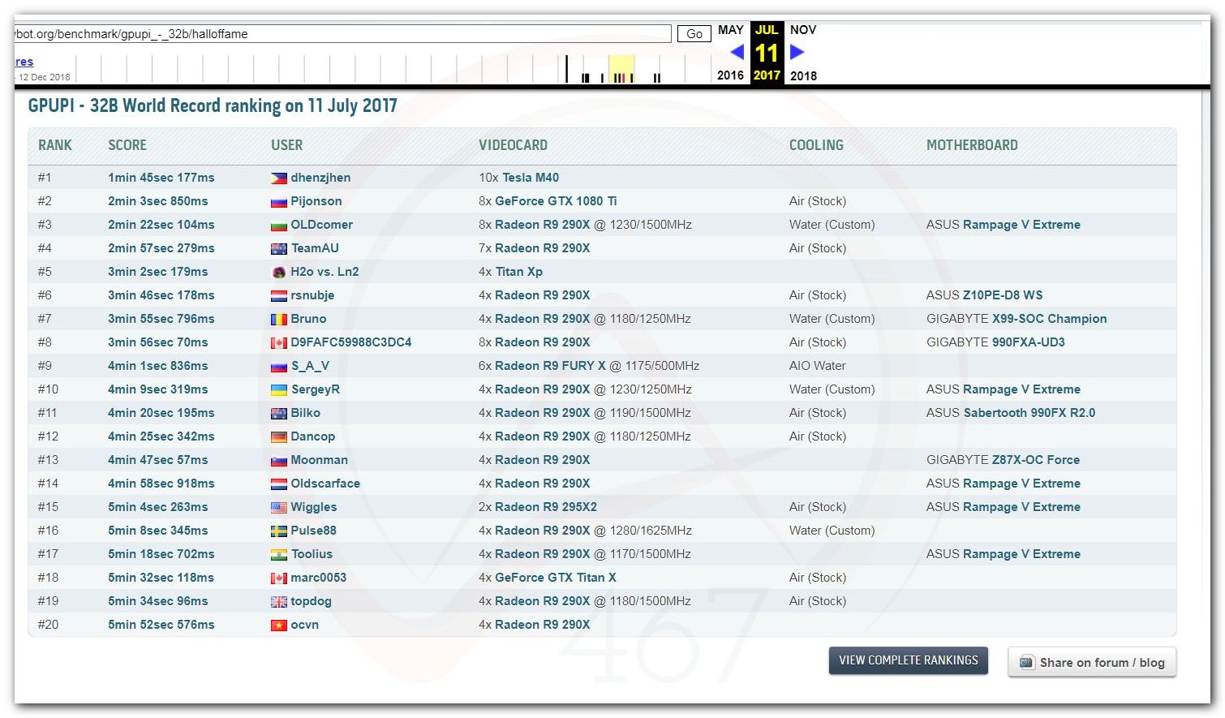The height and width of the screenshot is (718, 1225).
Task: Click the flag icon beside Pijonson
Action: pos(278,201)
